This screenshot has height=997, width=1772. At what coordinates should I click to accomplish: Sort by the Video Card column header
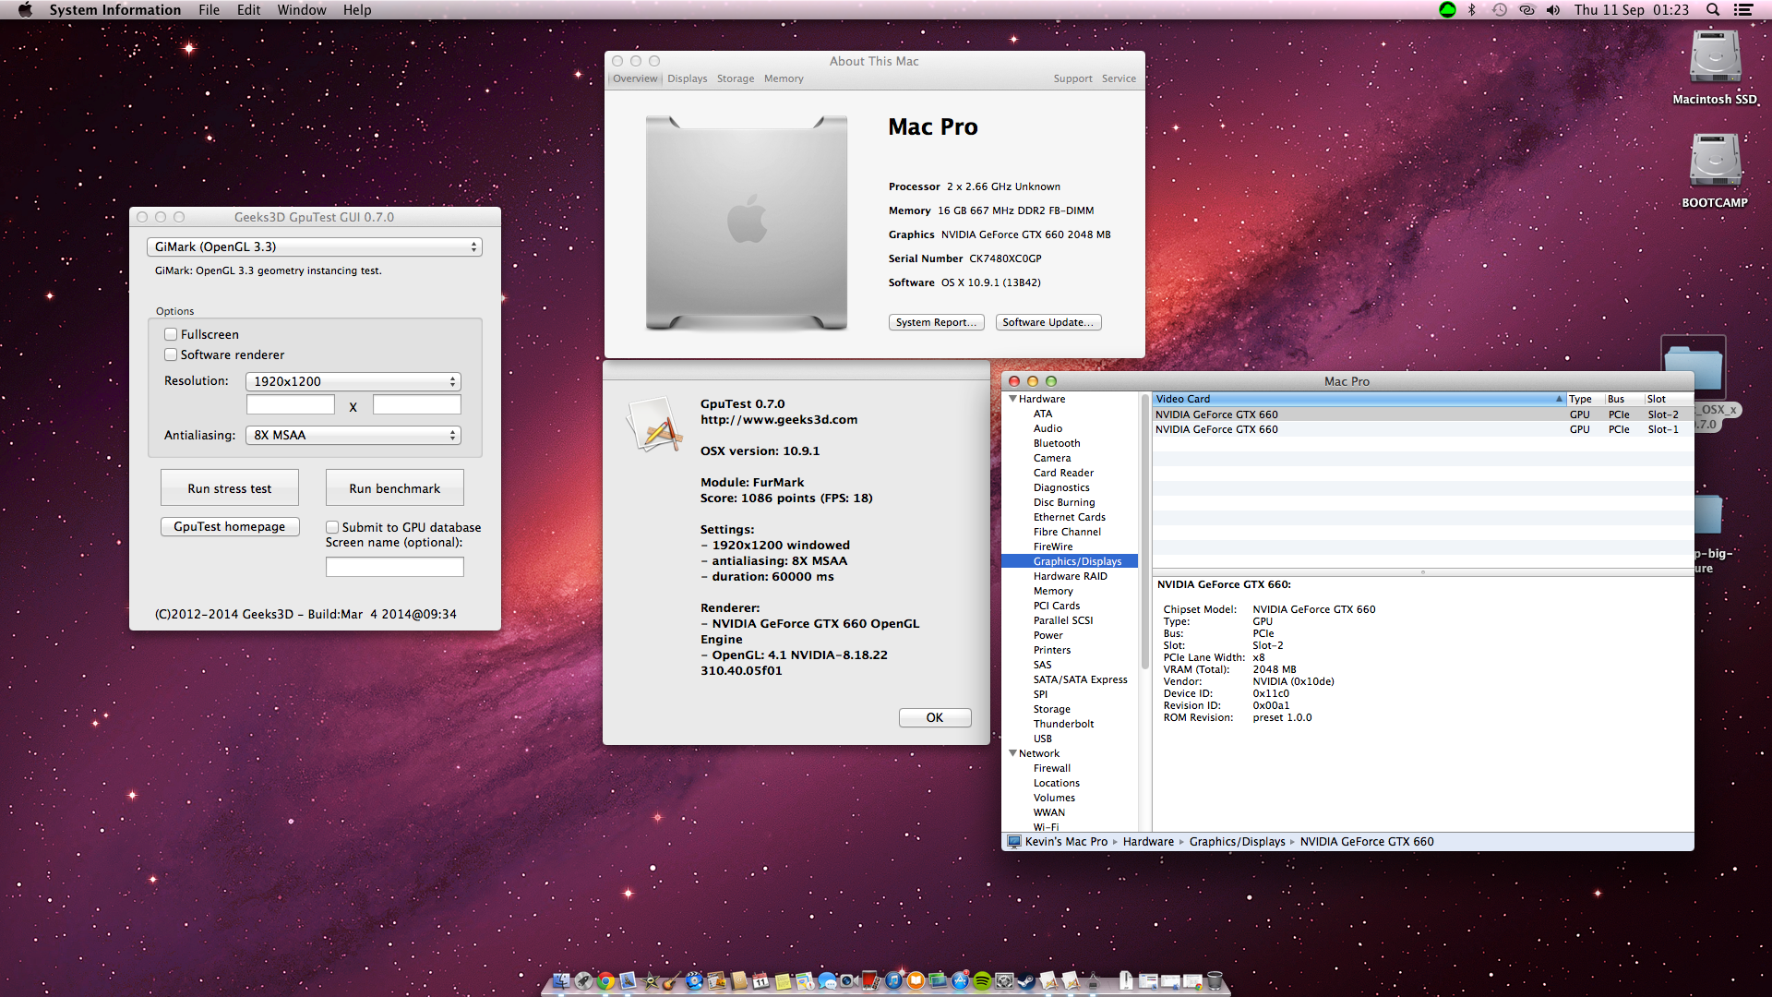(1359, 399)
